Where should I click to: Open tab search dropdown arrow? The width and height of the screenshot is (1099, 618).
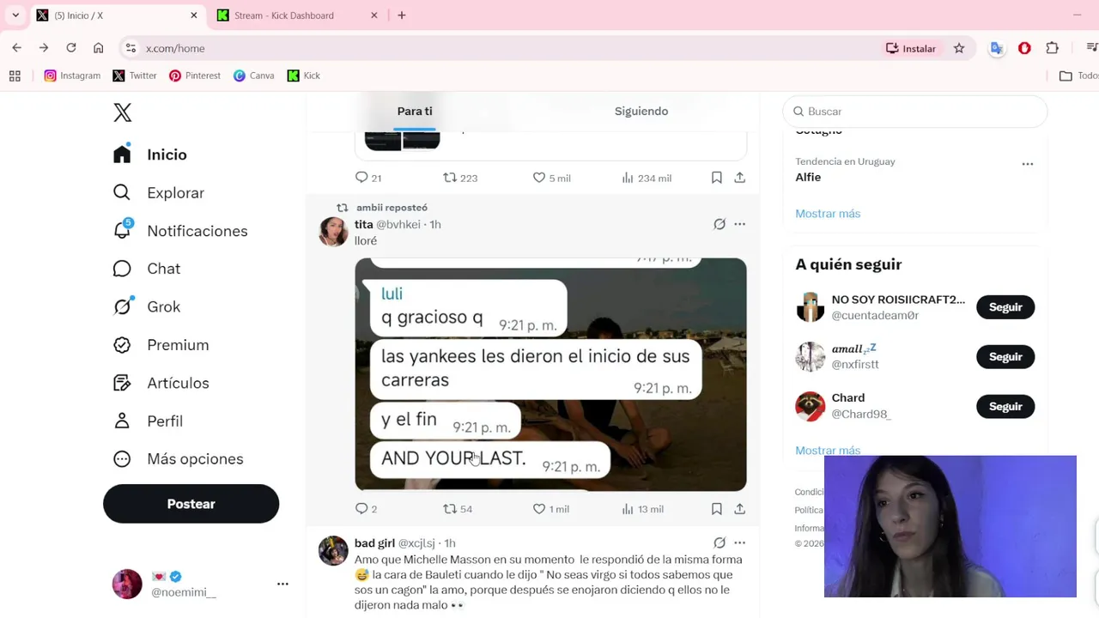point(15,15)
